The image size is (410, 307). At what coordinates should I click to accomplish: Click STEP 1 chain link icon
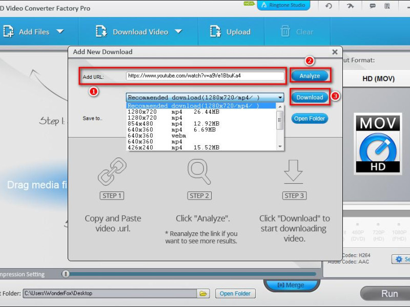(112, 171)
